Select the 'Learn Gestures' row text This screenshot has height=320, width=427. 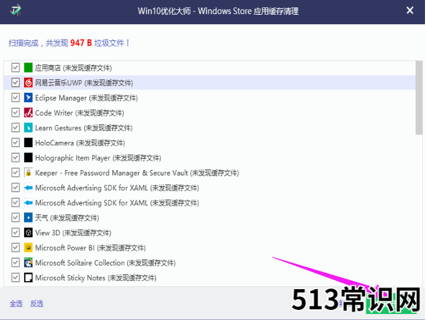[83, 128]
